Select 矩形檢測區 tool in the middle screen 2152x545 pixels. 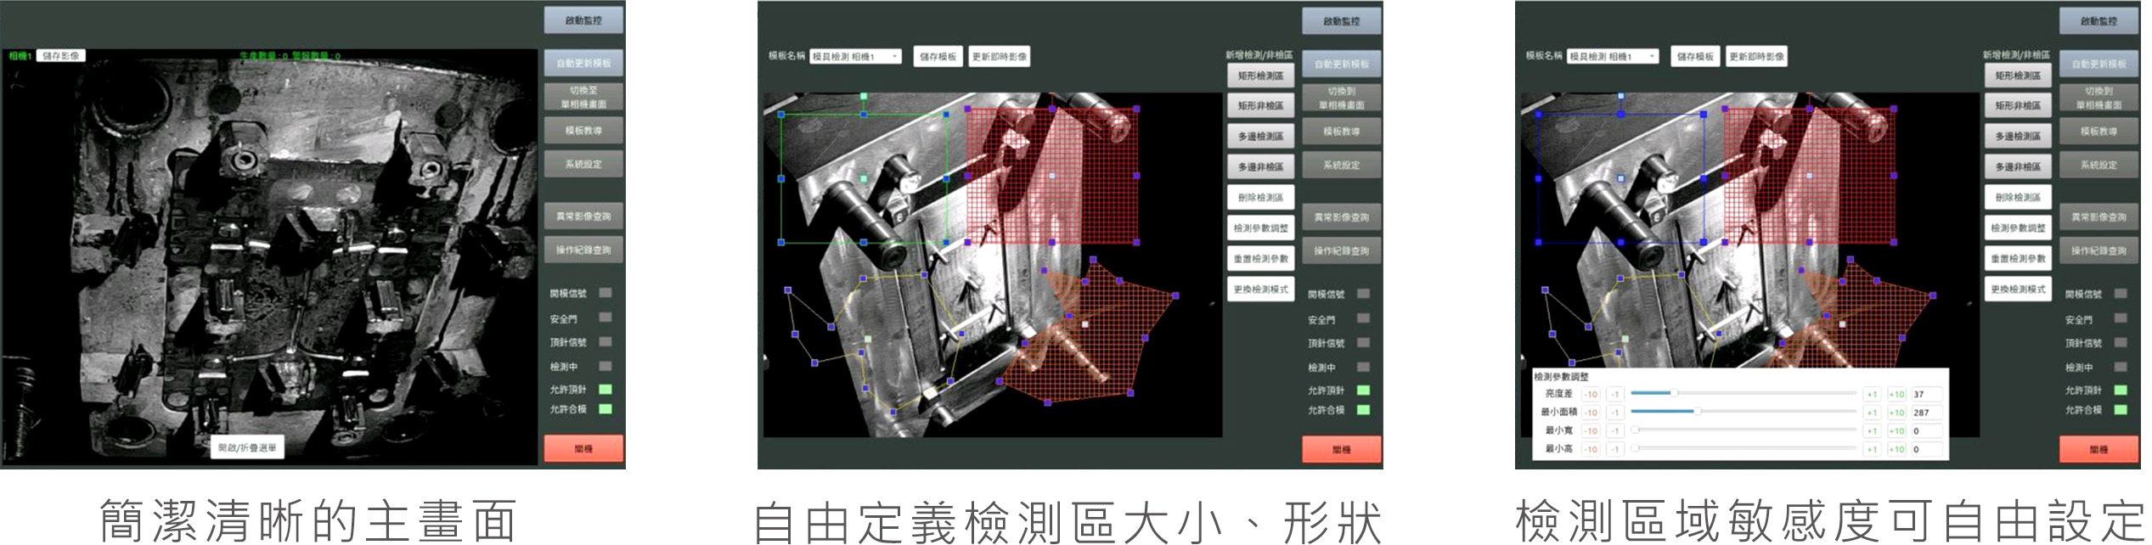pyautogui.click(x=1260, y=76)
